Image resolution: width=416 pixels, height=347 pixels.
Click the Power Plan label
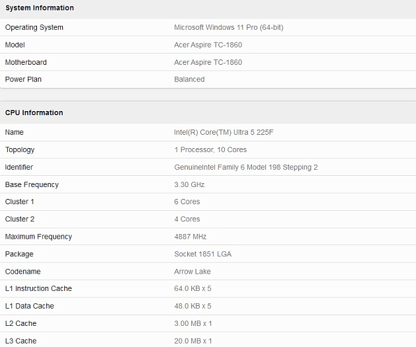(23, 79)
